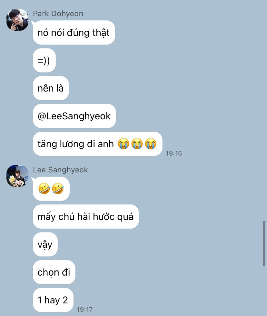Image resolution: width=267 pixels, height=316 pixels.
Task: Select the "1 hay 2" message
Action: point(53,300)
